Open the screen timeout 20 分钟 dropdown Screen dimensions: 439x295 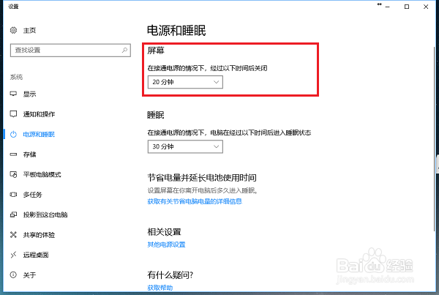point(185,82)
